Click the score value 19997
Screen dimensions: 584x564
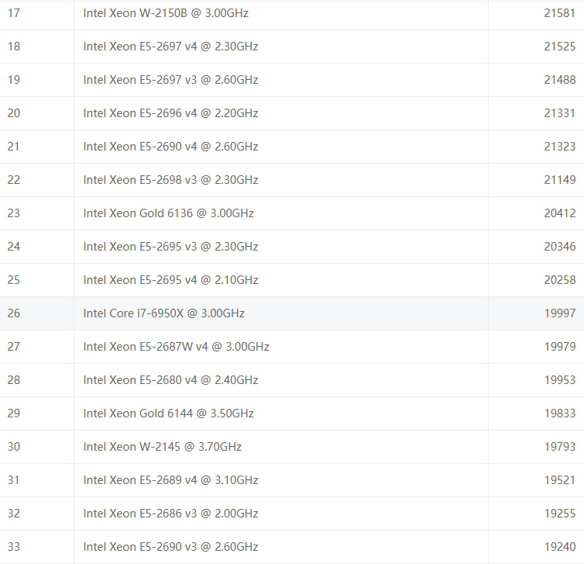pos(559,313)
